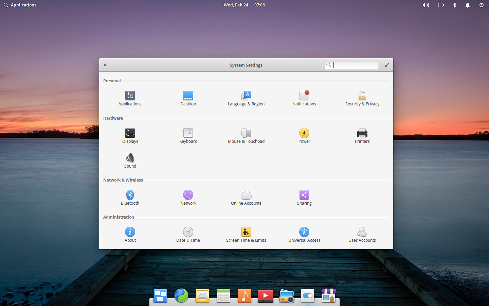Open Mouse & Touchpad settings
Screen dimensions: 489x306
pos(246,135)
